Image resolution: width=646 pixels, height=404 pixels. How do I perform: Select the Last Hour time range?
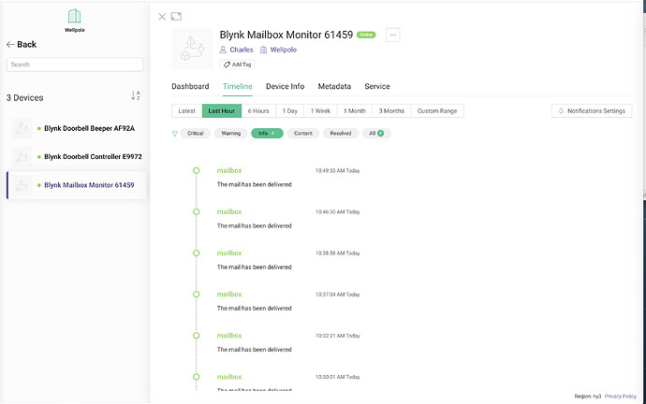pos(222,111)
